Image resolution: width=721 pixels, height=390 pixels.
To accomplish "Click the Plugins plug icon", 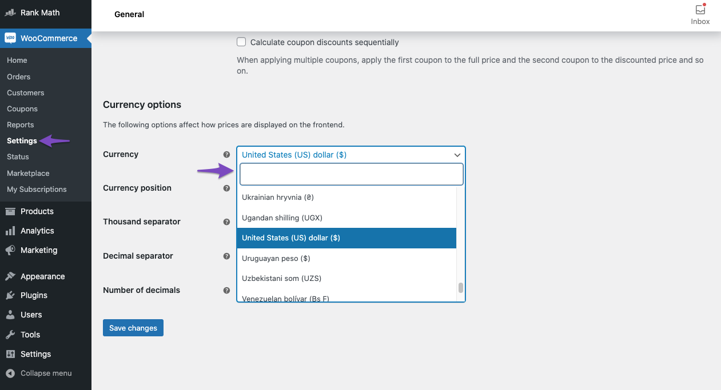I will 10,295.
